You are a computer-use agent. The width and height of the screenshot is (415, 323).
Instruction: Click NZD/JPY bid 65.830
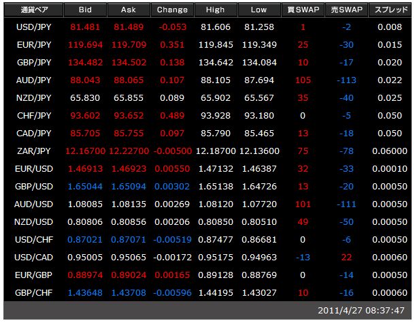tap(85, 98)
